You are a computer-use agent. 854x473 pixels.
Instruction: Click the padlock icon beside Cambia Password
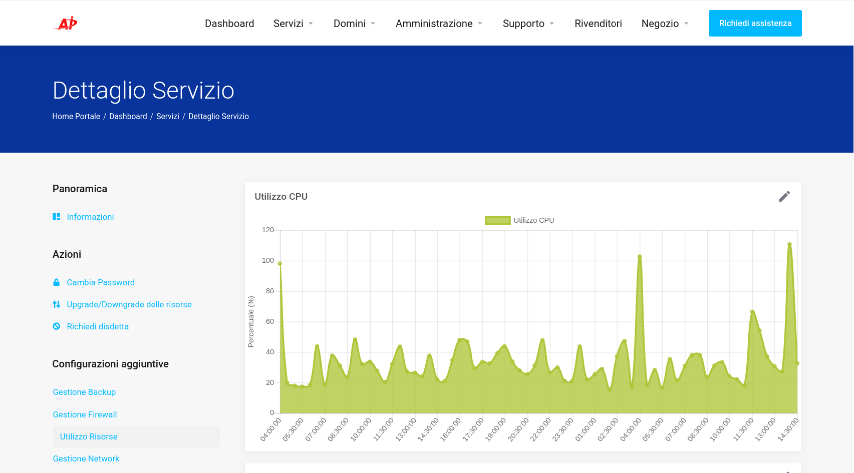coord(57,282)
